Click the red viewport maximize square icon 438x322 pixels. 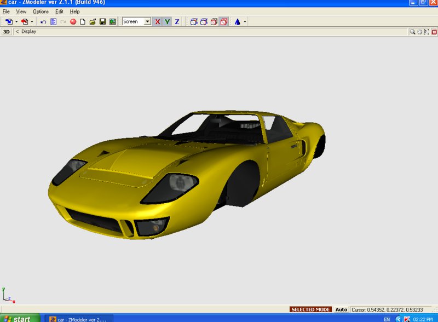click(434, 32)
